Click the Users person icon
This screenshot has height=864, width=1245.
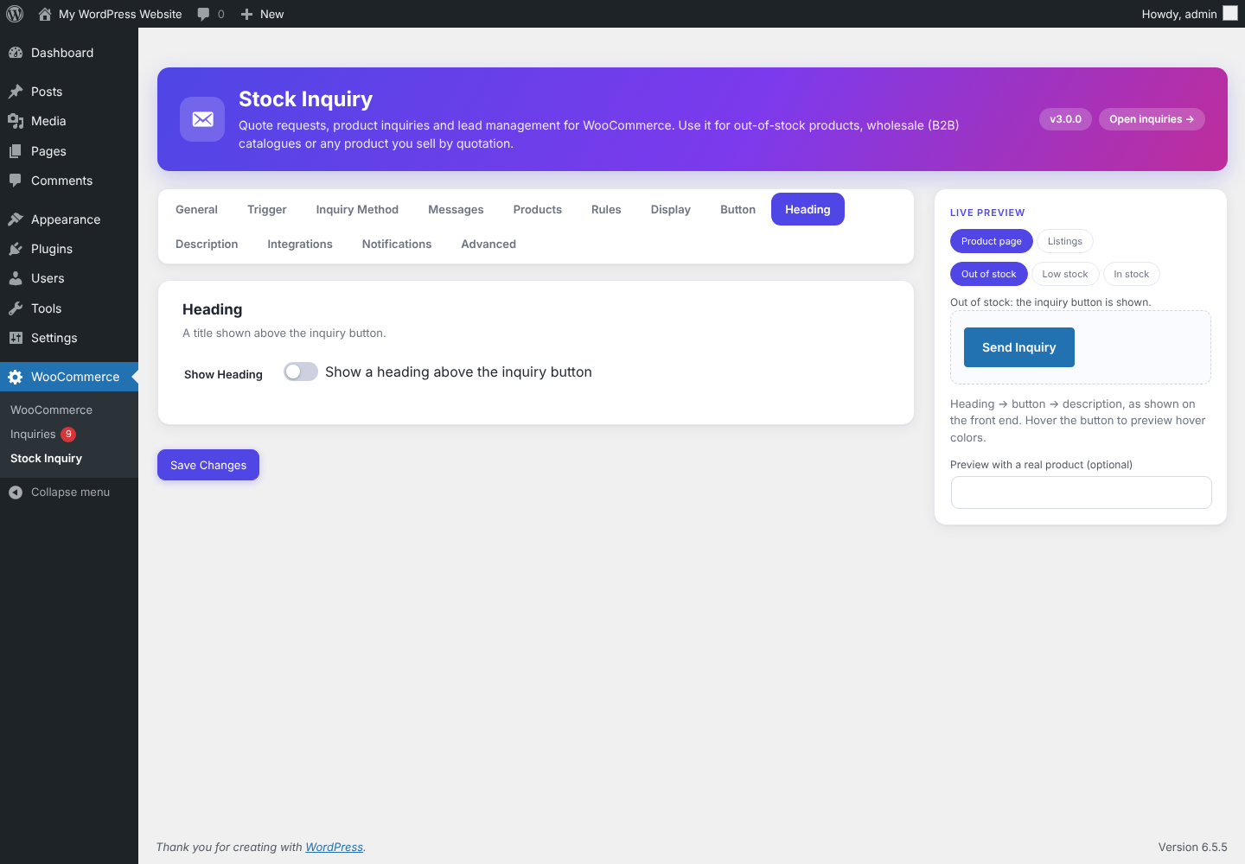click(x=16, y=278)
